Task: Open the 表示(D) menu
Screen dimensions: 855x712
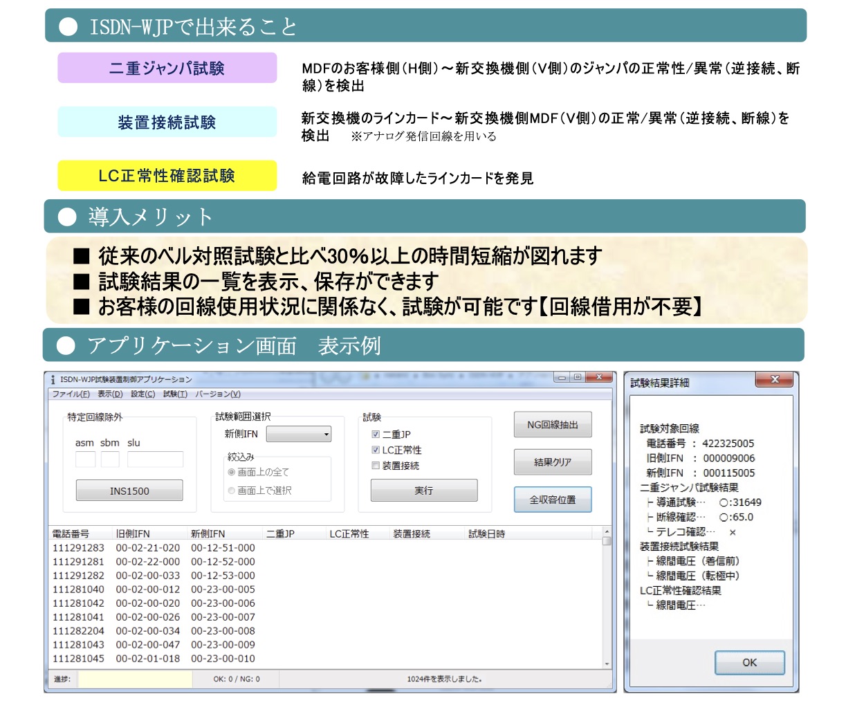Action: coord(110,394)
